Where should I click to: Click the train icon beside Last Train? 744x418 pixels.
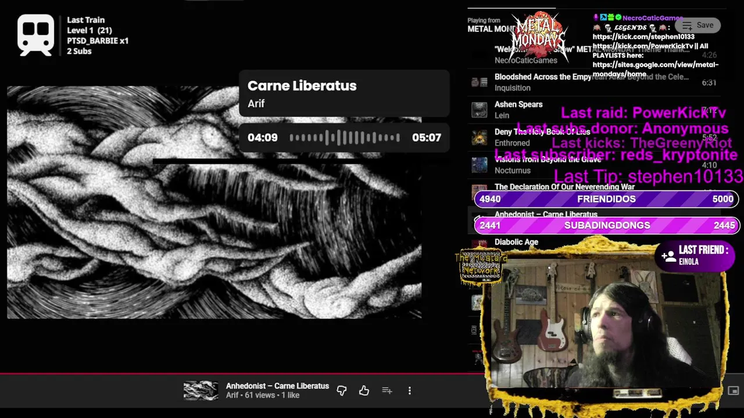point(36,35)
